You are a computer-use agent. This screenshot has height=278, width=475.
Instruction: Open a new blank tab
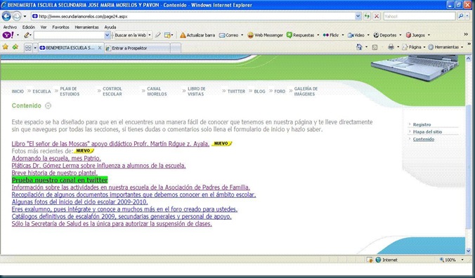tap(176, 48)
